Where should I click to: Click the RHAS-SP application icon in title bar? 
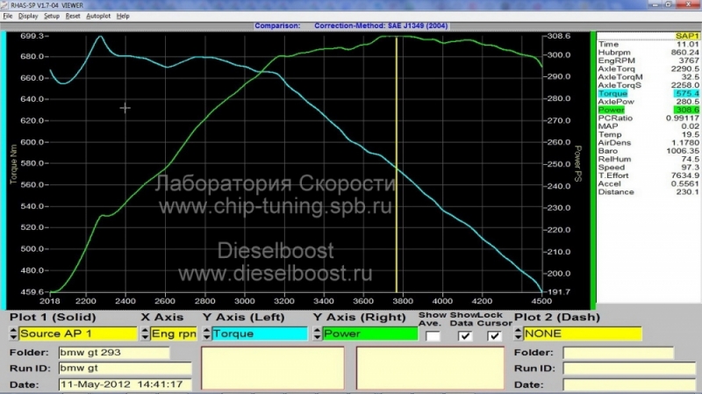click(x=4, y=5)
